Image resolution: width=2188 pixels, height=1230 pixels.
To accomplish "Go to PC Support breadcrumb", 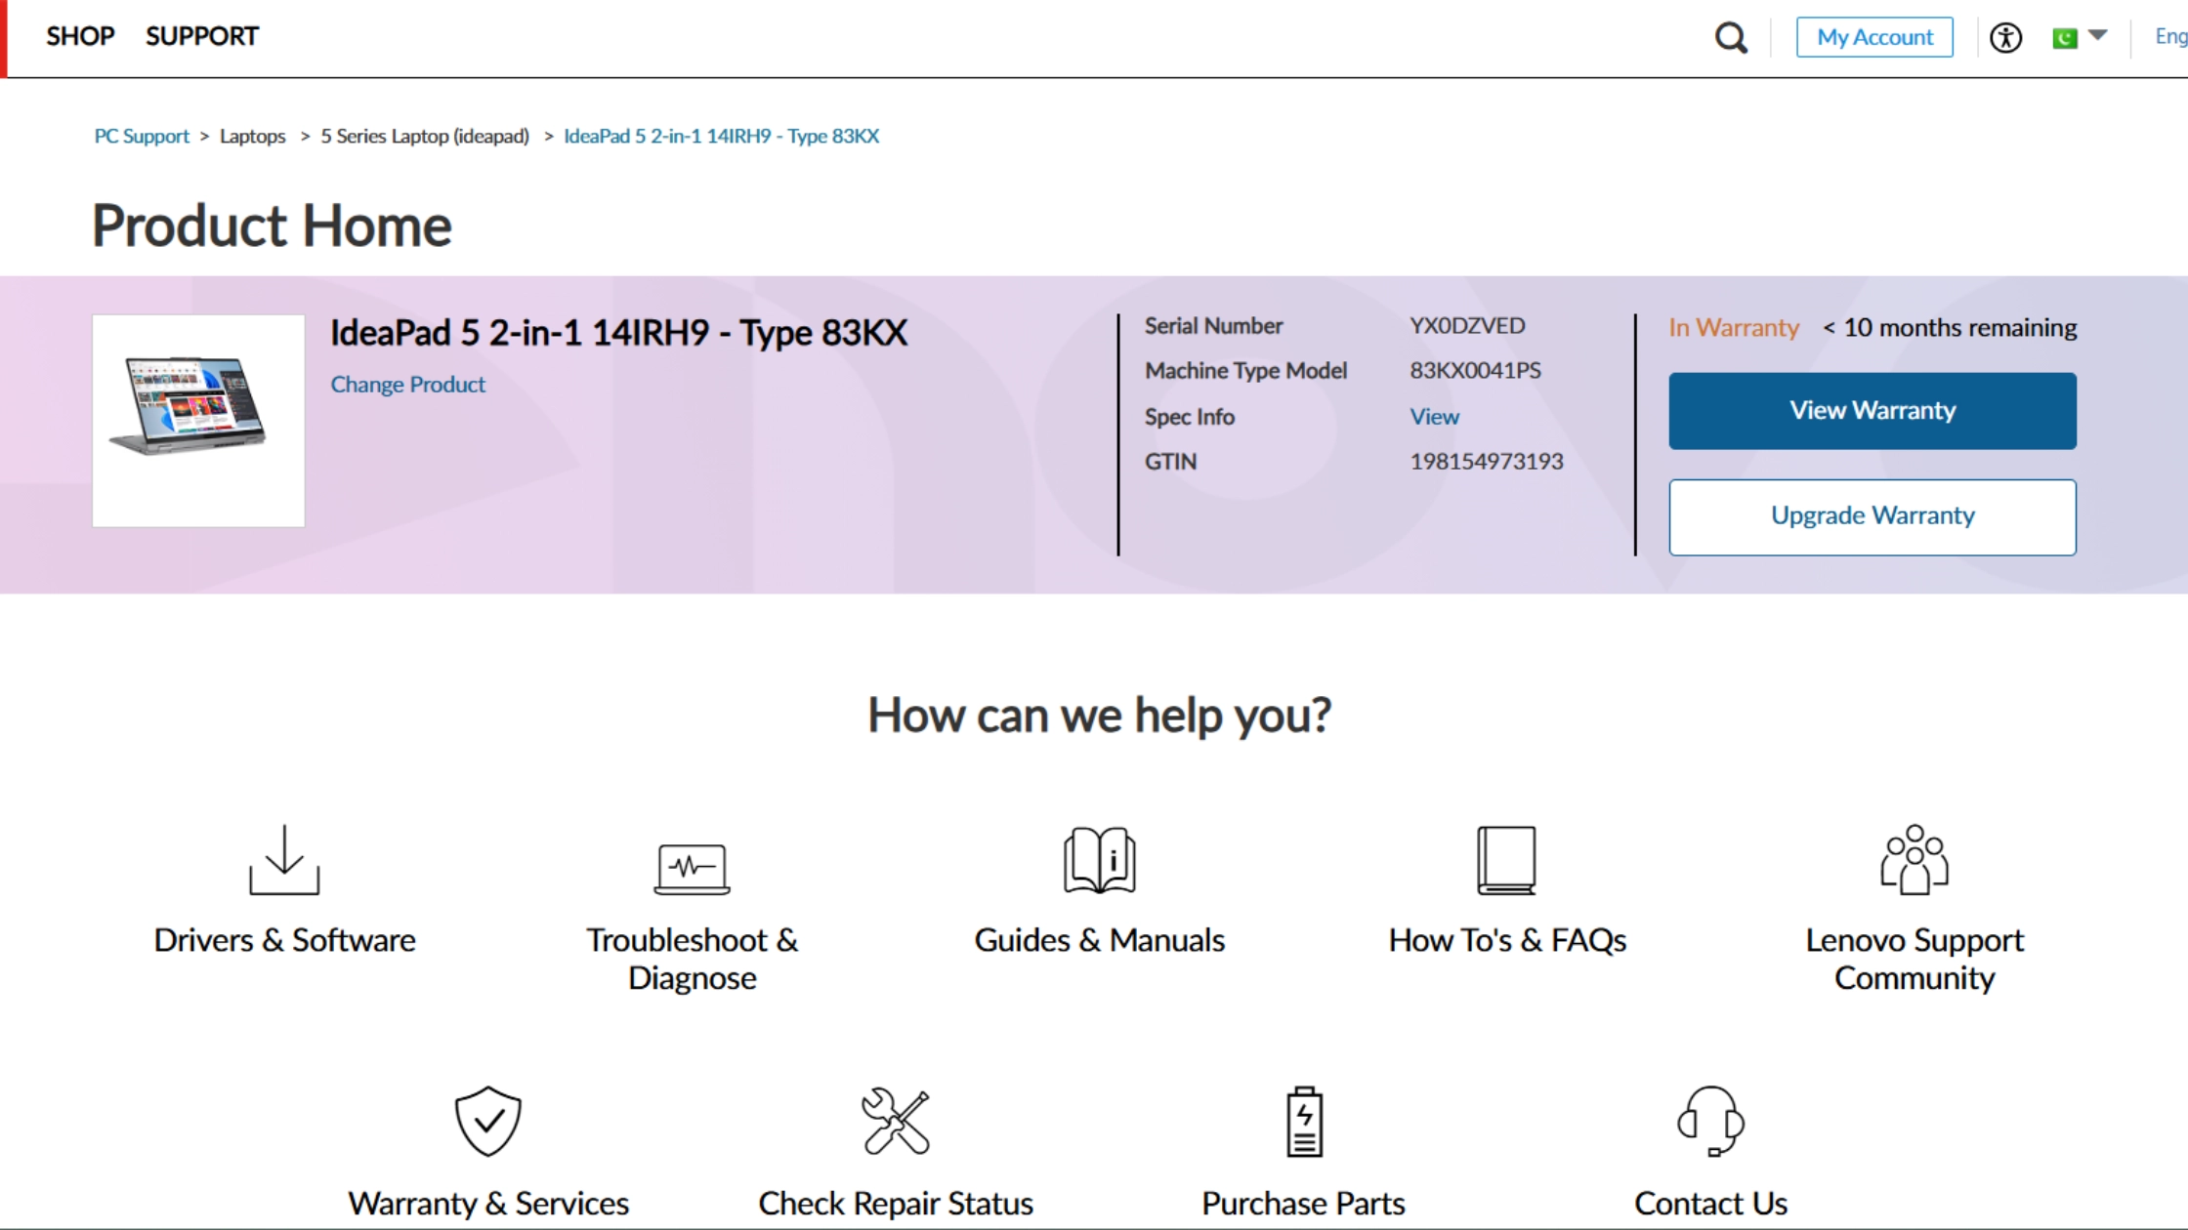I will 142,136.
